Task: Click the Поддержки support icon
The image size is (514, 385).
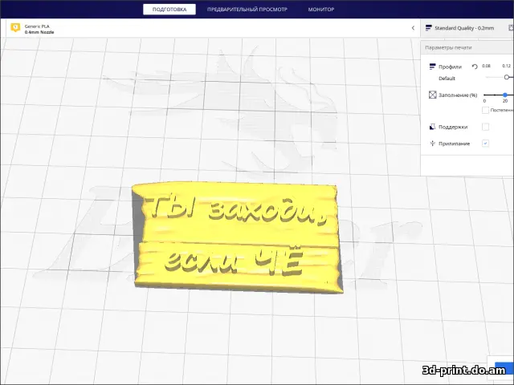Action: tap(432, 127)
